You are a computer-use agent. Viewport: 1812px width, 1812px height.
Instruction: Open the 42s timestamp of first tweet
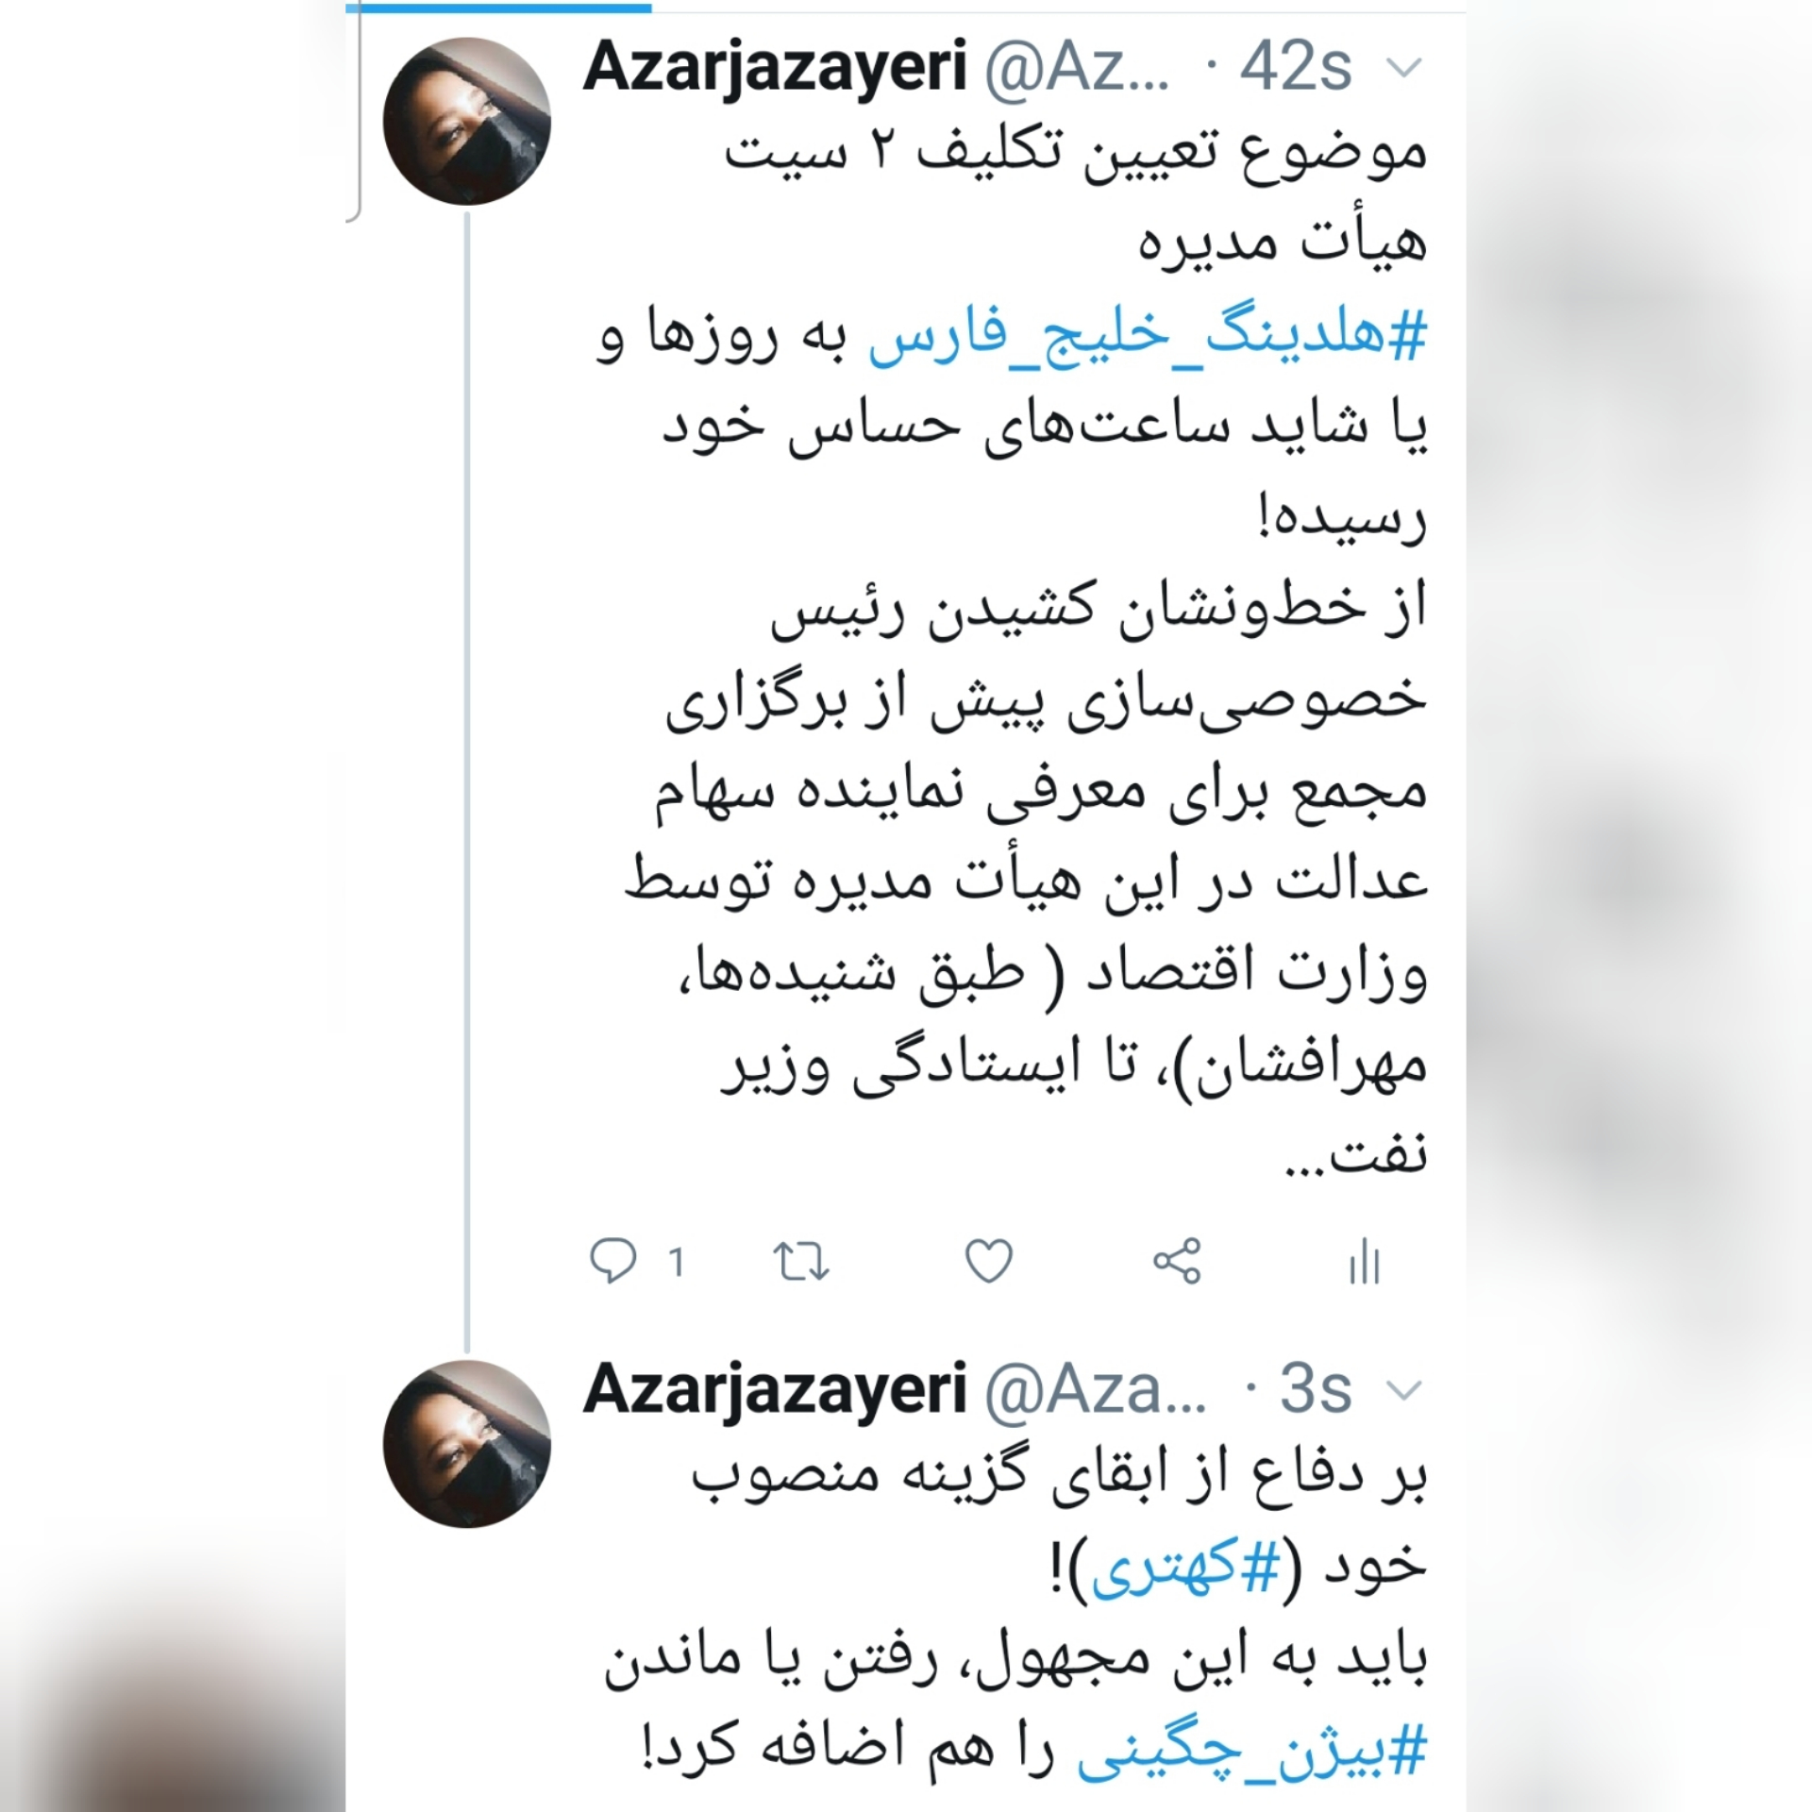1296,69
